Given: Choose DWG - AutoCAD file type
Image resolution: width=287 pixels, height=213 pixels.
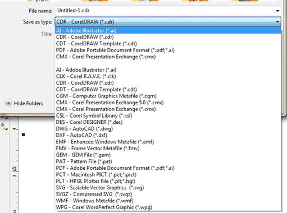Looking at the screenshot, I should (x=168, y=128).
